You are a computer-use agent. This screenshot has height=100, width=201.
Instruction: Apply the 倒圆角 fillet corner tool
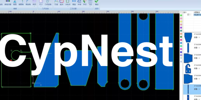21,3
